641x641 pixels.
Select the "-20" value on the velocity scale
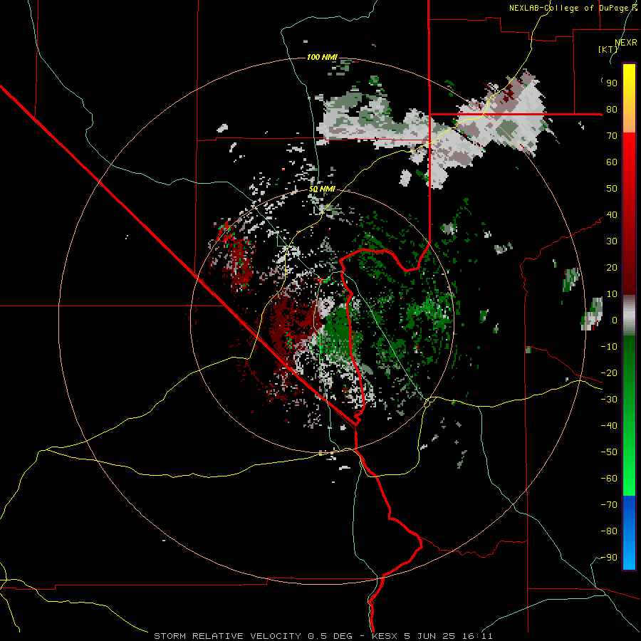tap(609, 373)
